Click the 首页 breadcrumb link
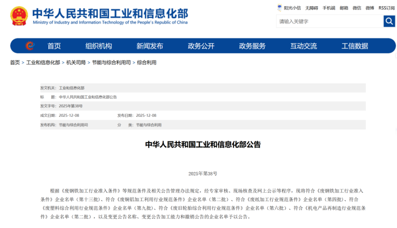This screenshot has height=228, width=397. [15, 62]
